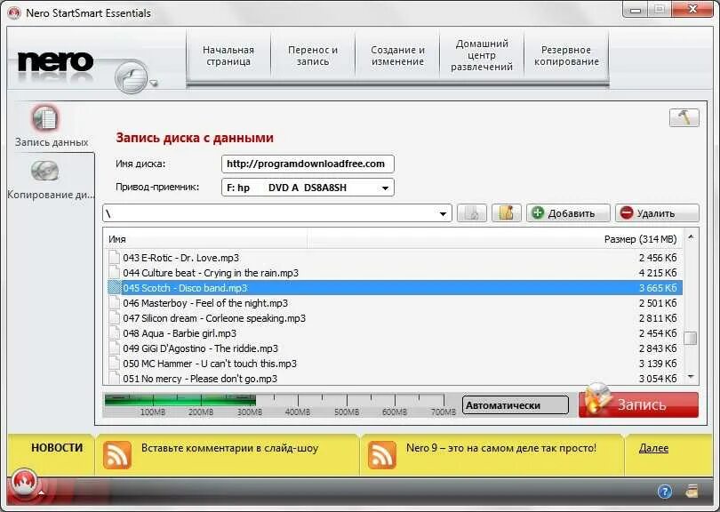Switch to the Перенос и запись tab
Viewport: 720px width, 512px height.
point(313,56)
